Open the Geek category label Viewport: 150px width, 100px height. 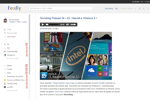click(9, 73)
